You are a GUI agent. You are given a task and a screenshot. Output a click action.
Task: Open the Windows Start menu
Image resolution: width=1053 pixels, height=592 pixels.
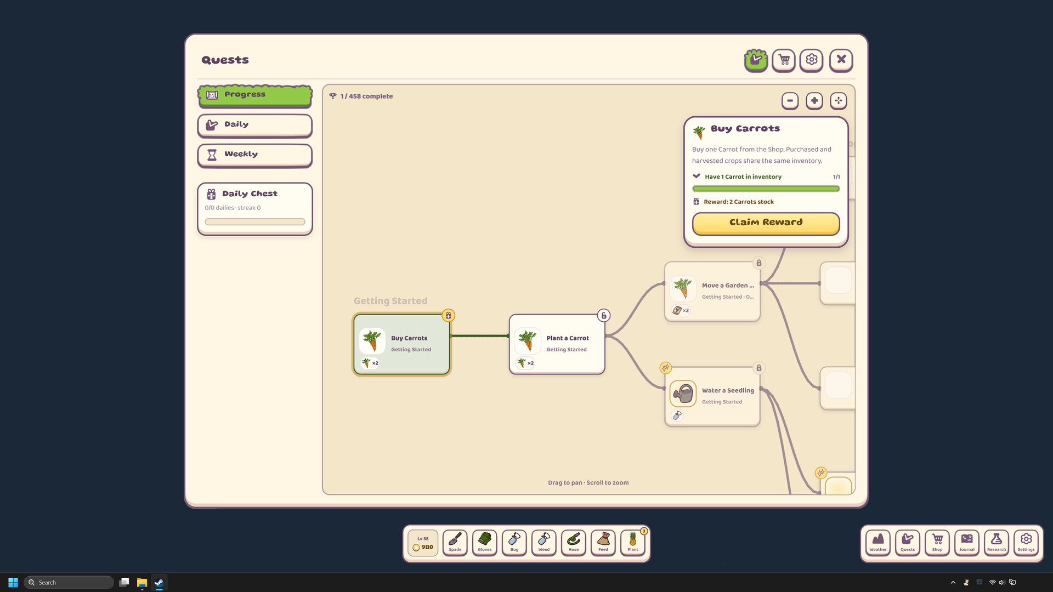point(13,582)
